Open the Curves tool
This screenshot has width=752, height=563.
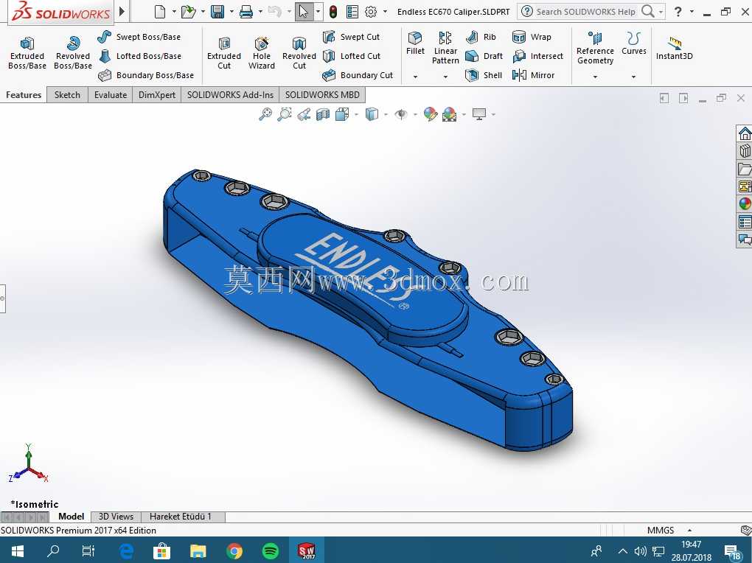pos(633,43)
